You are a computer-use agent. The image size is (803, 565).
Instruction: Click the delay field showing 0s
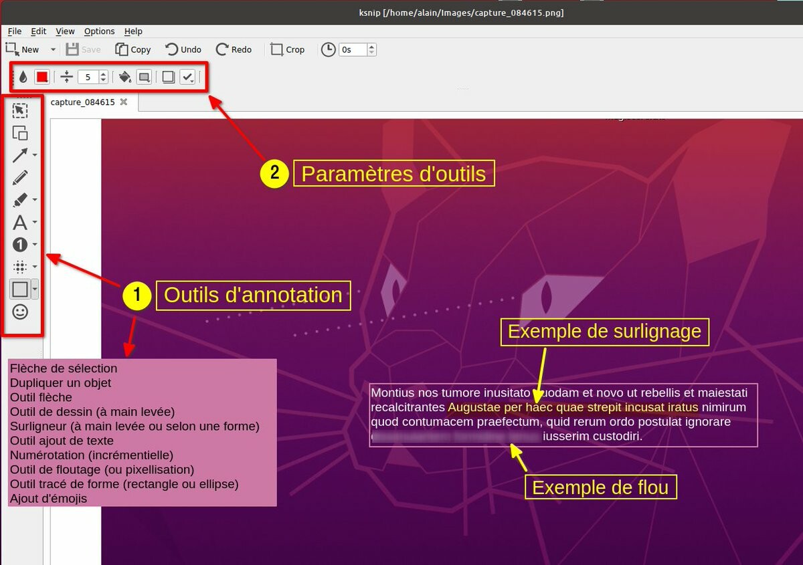pos(353,49)
